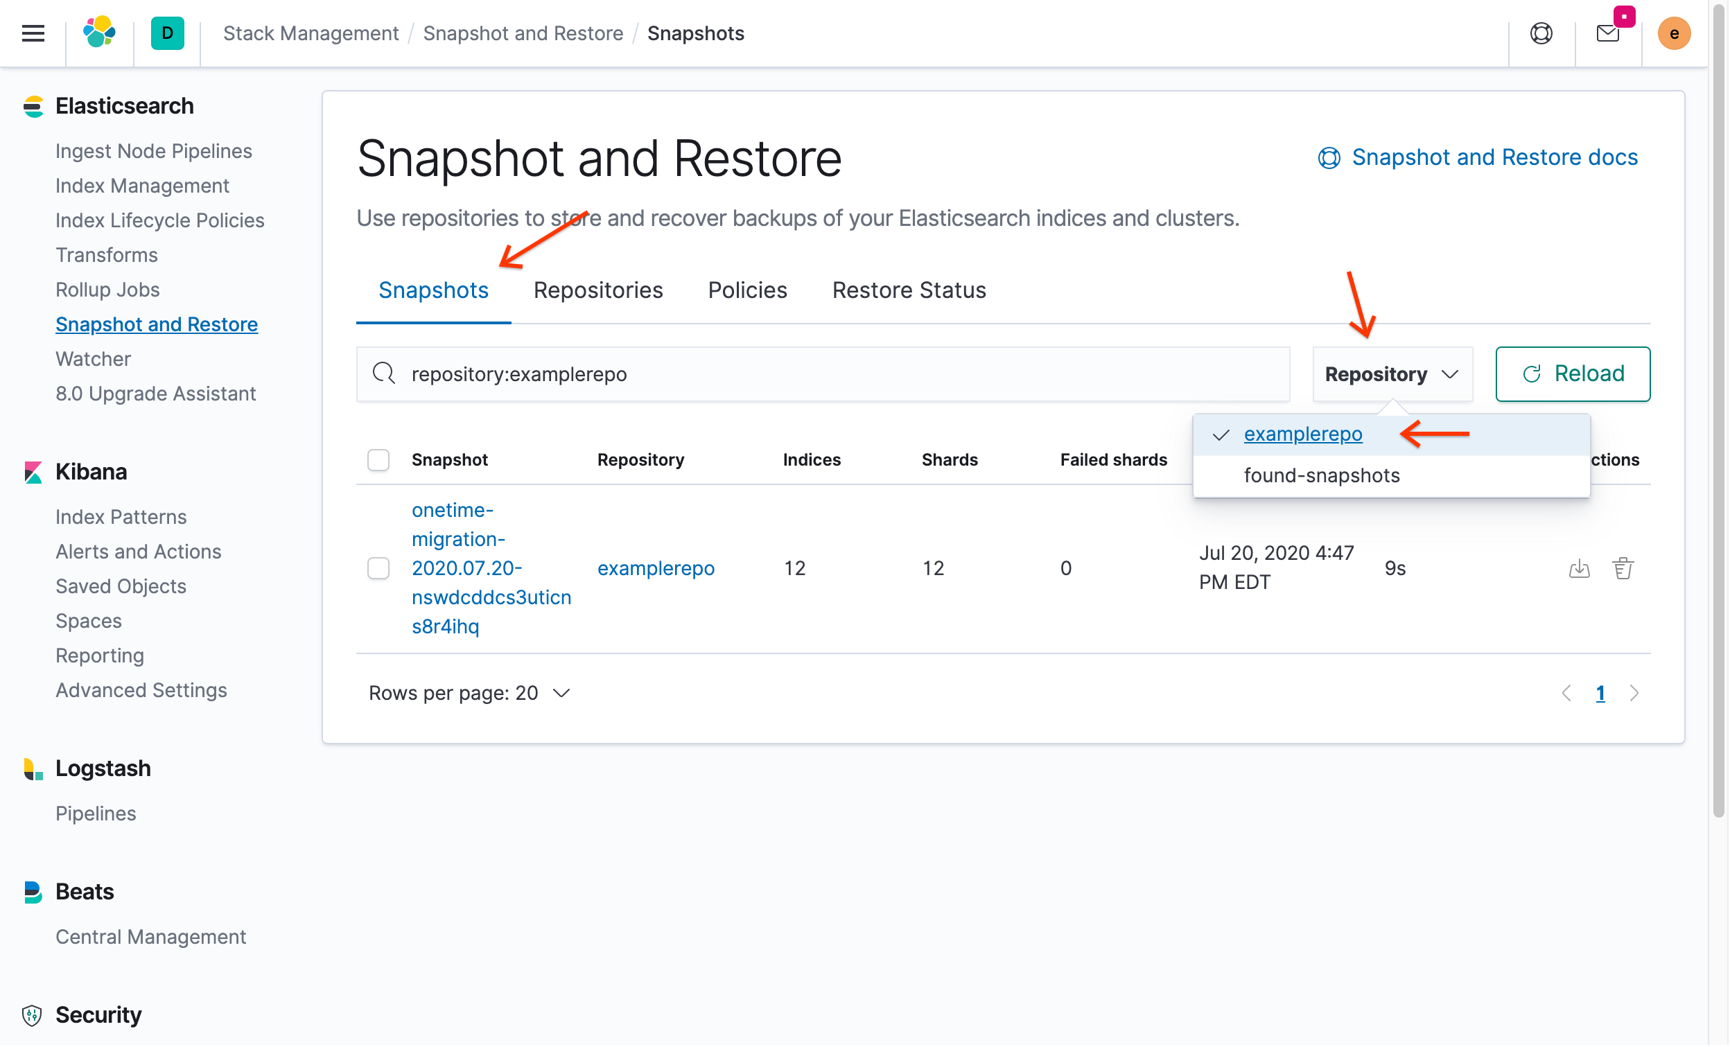Open Snapshot and Restore docs link
The height and width of the screenshot is (1047, 1730).
pos(1478,158)
